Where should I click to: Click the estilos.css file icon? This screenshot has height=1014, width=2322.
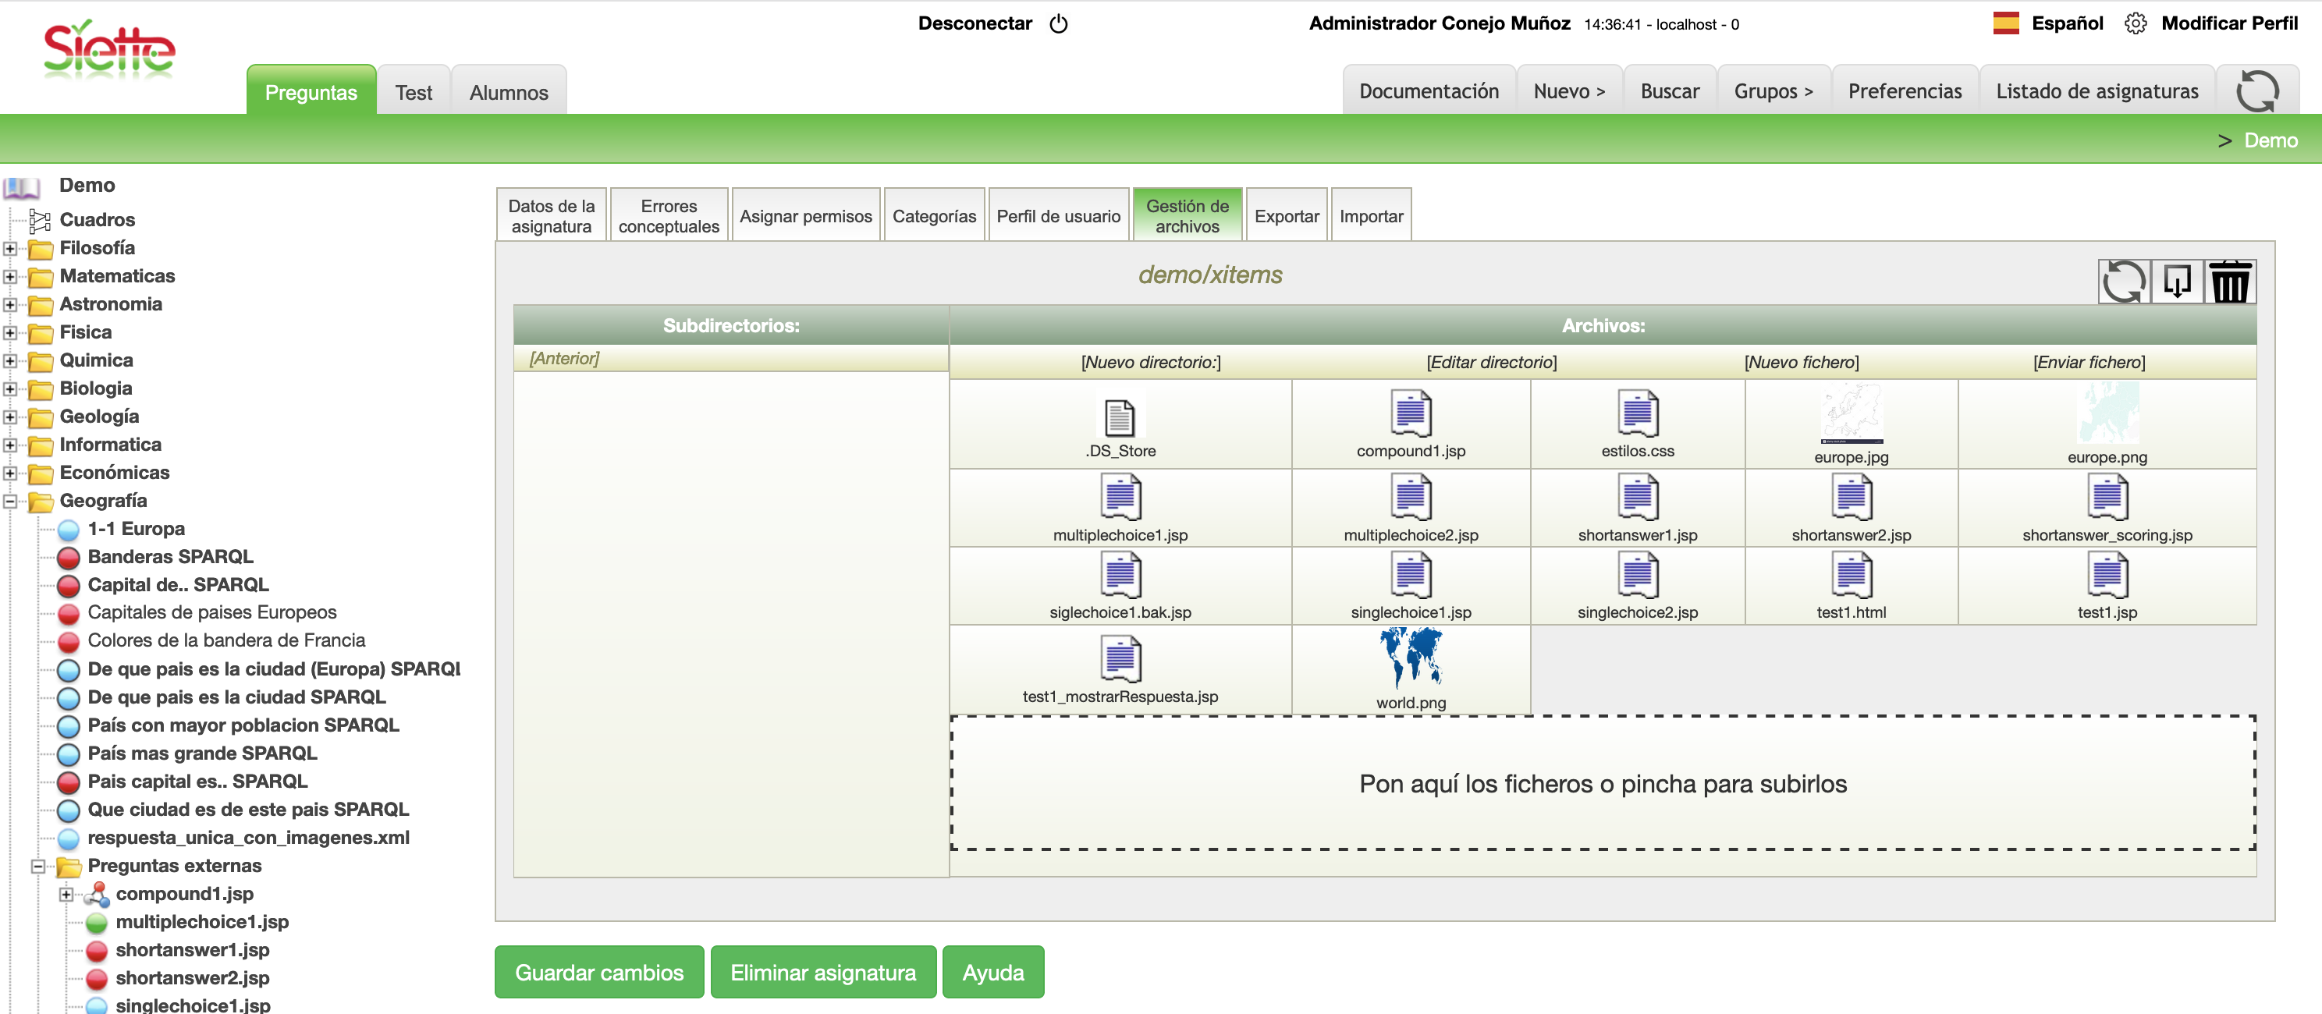(1637, 413)
